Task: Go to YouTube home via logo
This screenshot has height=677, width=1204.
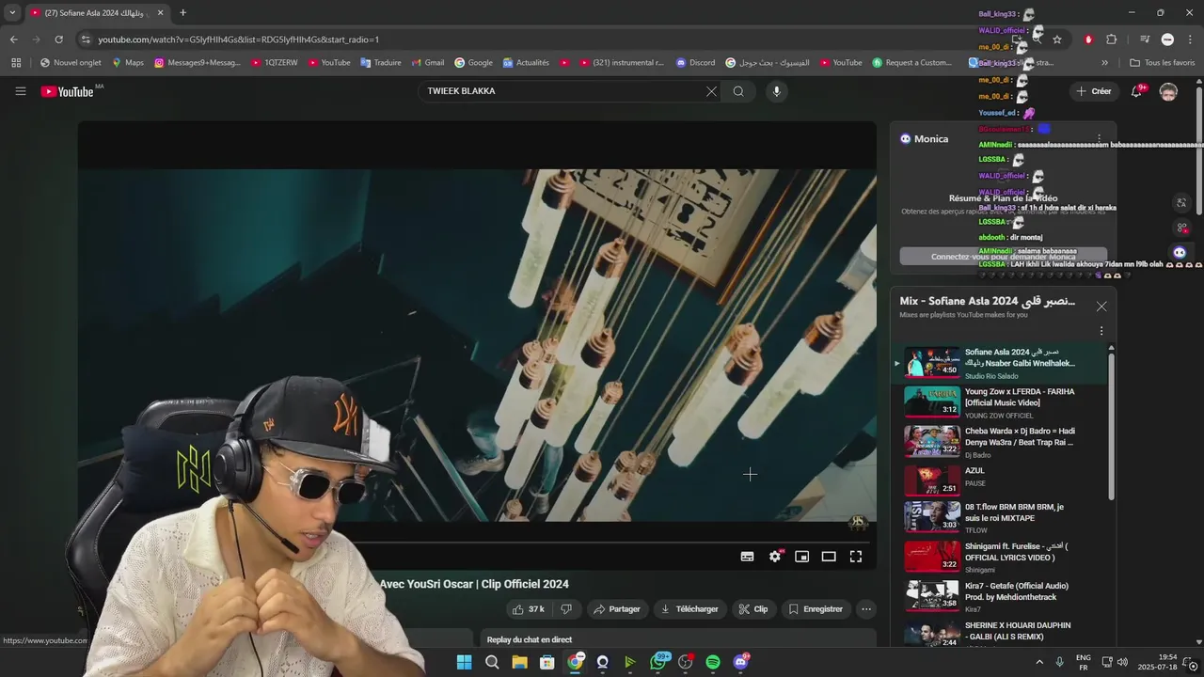Action: 67,91
